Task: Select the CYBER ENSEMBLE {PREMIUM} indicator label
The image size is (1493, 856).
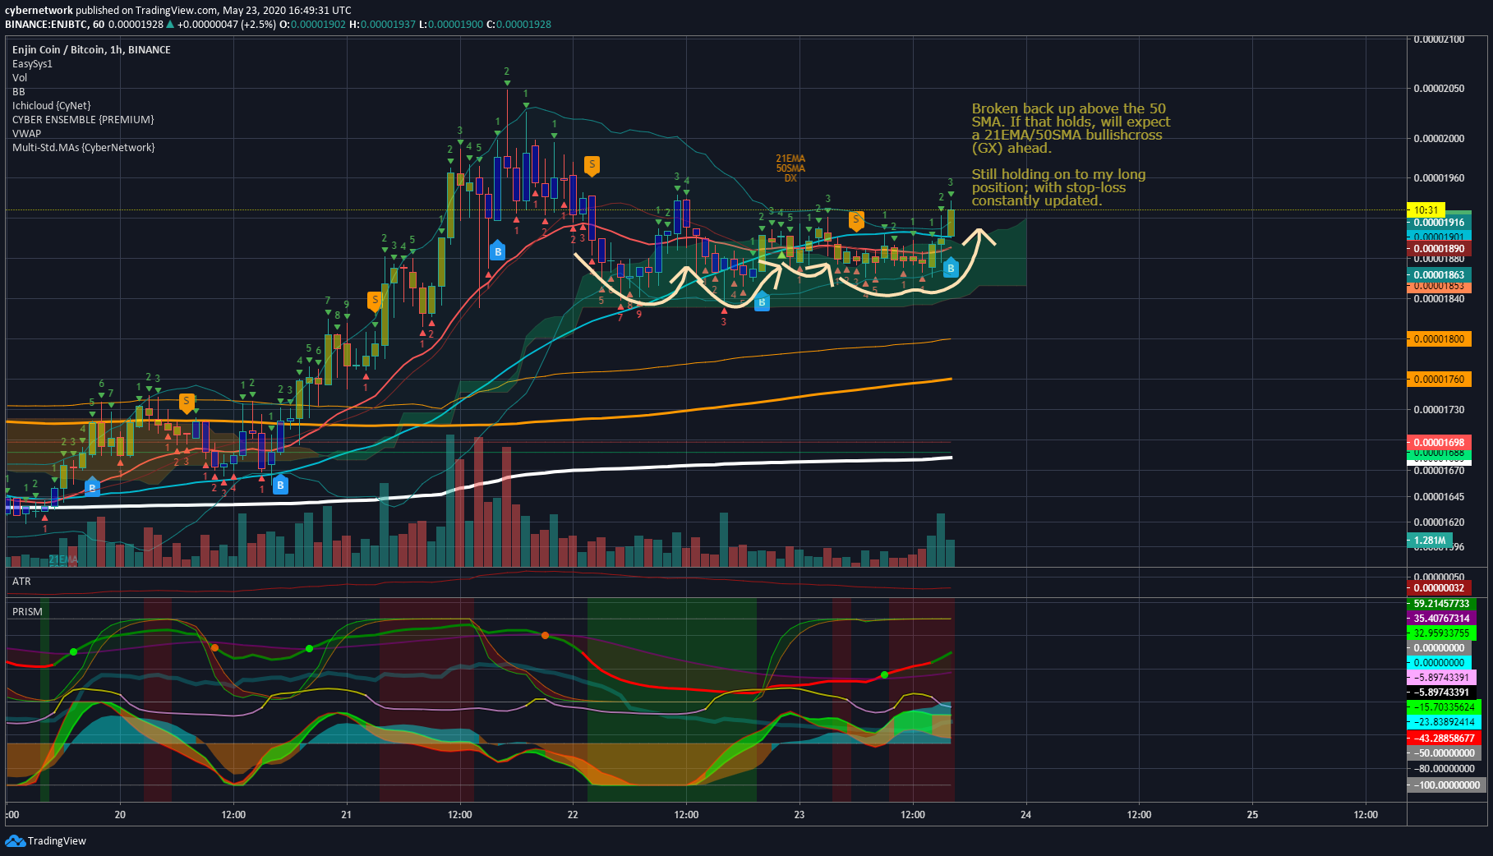Action: [x=83, y=120]
